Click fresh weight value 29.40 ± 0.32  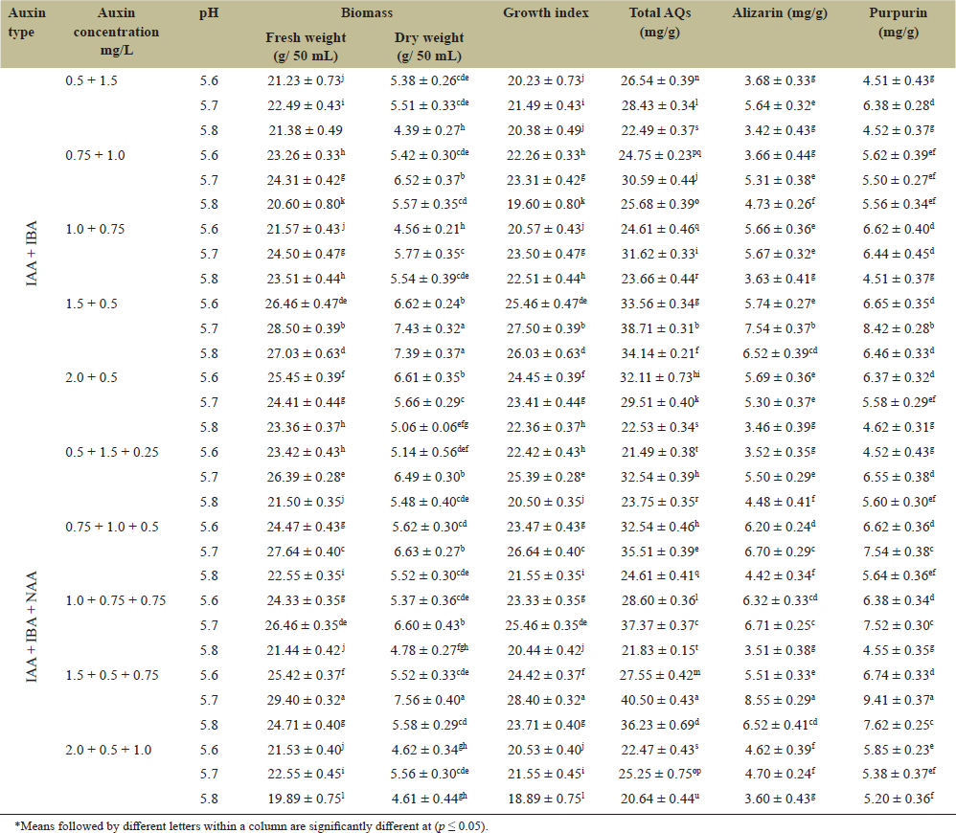pyautogui.click(x=307, y=700)
